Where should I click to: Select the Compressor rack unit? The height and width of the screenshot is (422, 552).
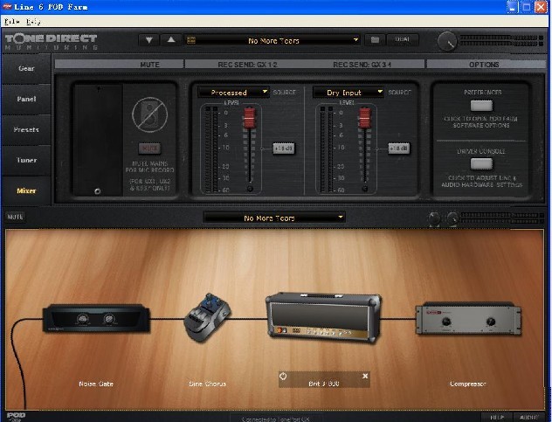468,318
